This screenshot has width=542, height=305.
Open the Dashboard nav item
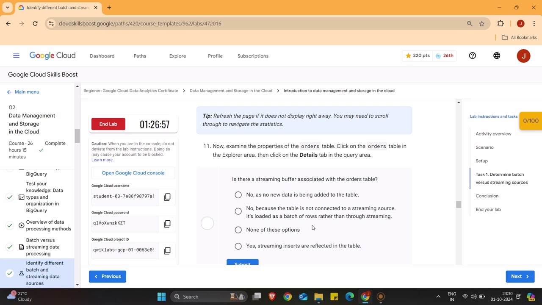(x=102, y=56)
